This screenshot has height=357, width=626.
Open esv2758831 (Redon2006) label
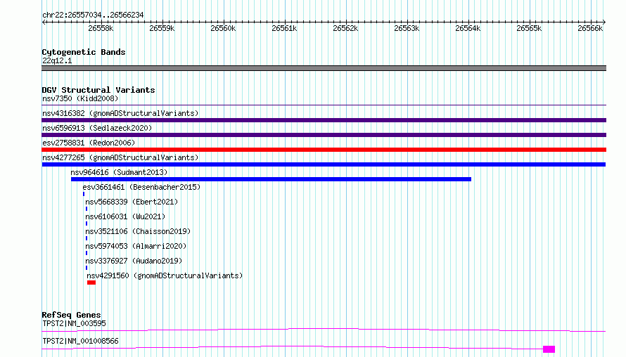89,143
